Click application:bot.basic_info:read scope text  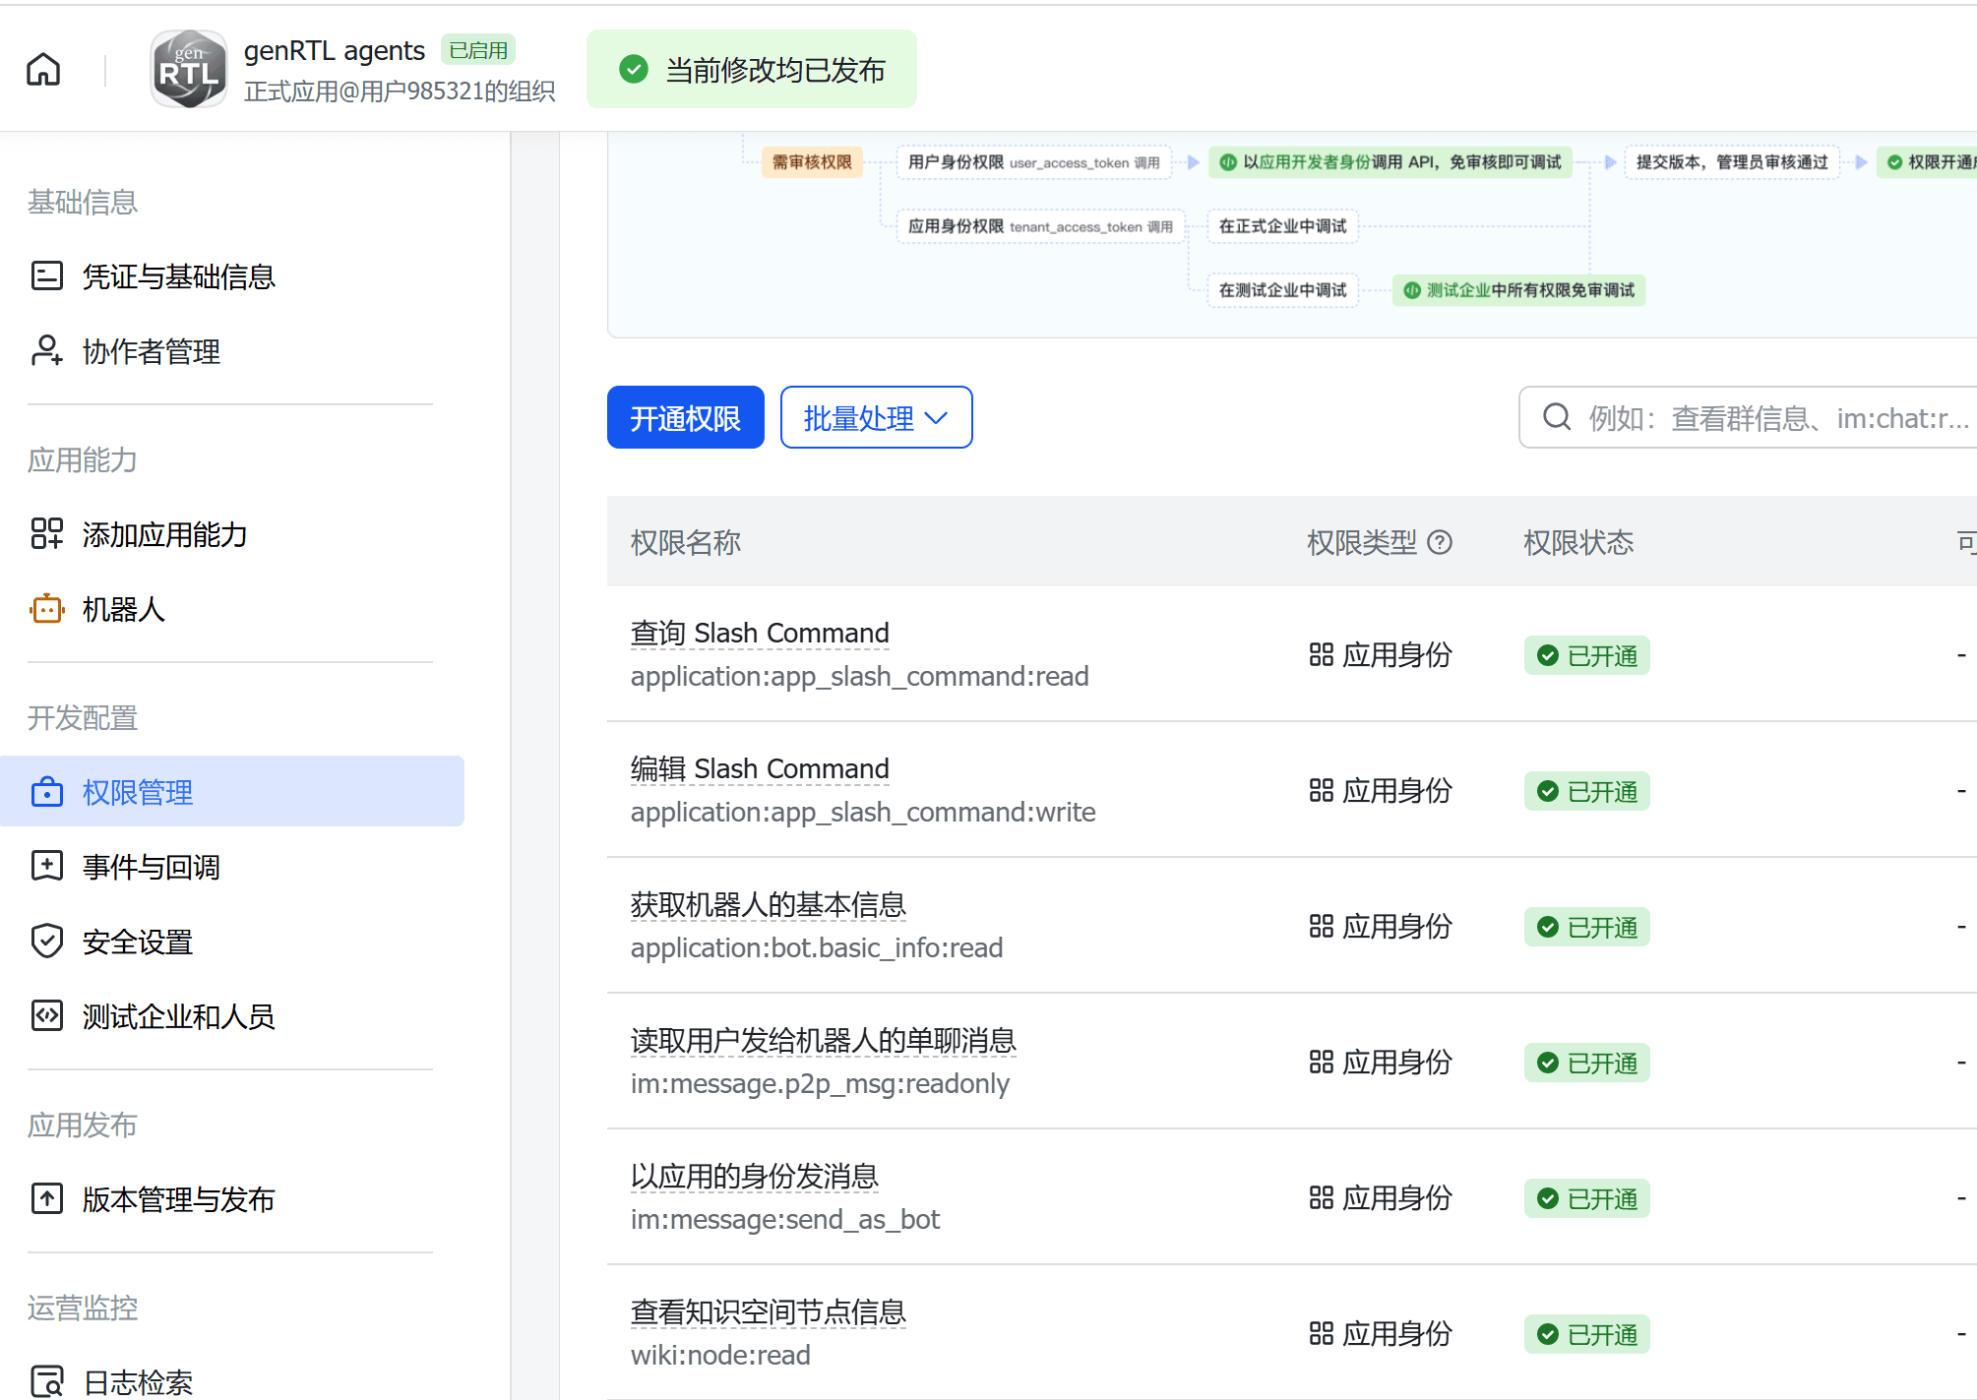(x=817, y=948)
